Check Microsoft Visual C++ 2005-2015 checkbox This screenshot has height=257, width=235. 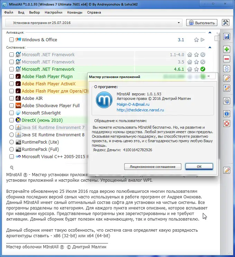click(12, 156)
